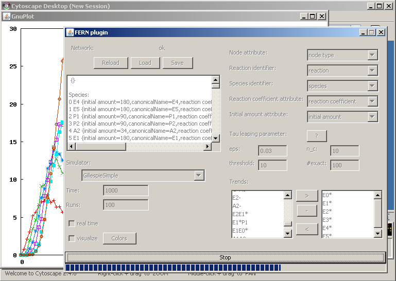Click the species row '4 A2'
The image size is (396, 281).
[140, 131]
